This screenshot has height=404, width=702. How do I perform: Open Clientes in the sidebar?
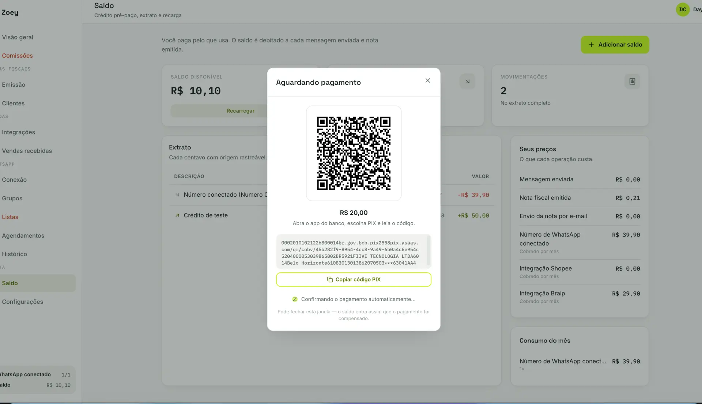tap(13, 103)
